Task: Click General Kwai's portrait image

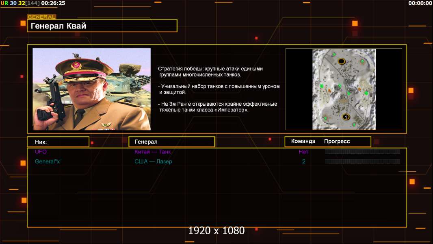Action: pos(92,89)
